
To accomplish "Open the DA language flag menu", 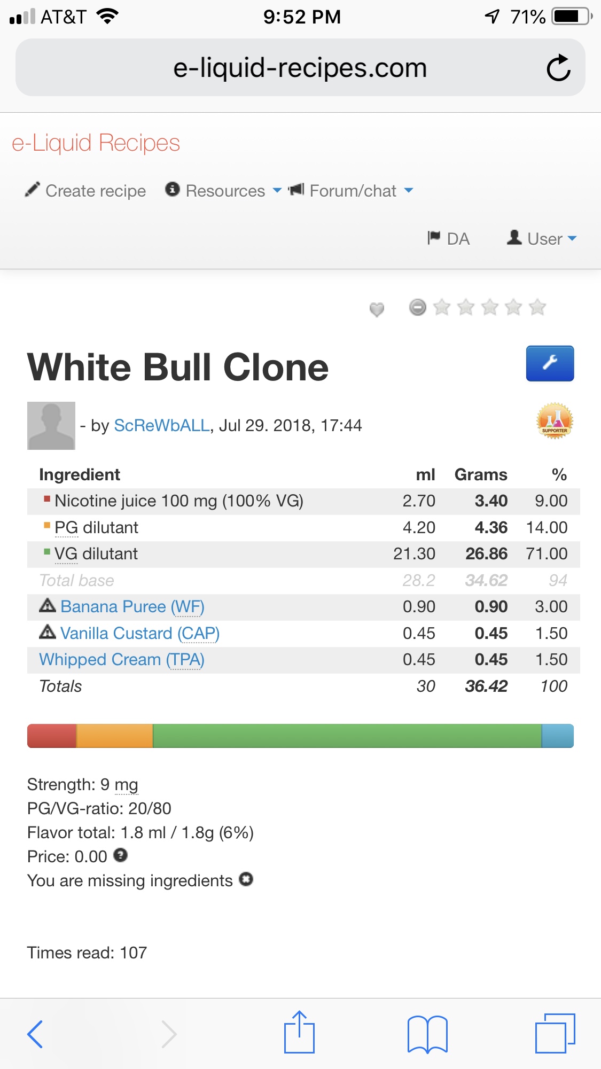I will coord(449,238).
